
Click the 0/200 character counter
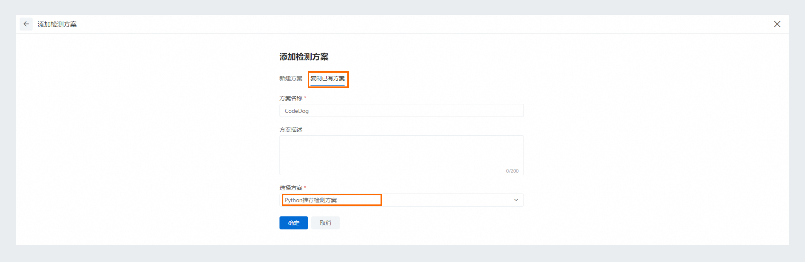tap(512, 171)
